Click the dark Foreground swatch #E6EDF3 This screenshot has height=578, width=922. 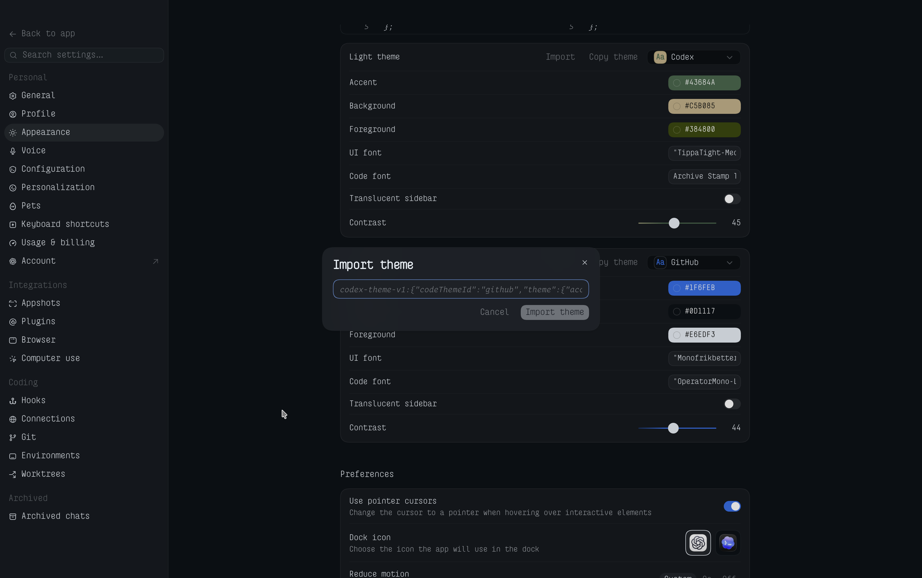tap(704, 335)
